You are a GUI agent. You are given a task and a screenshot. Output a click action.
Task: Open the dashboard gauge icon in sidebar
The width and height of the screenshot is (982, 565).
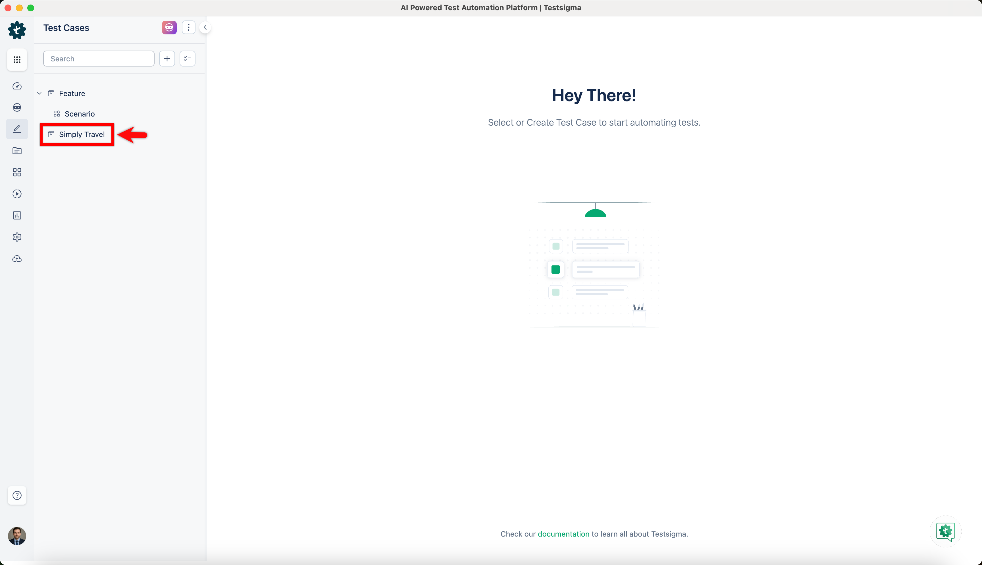click(x=17, y=86)
